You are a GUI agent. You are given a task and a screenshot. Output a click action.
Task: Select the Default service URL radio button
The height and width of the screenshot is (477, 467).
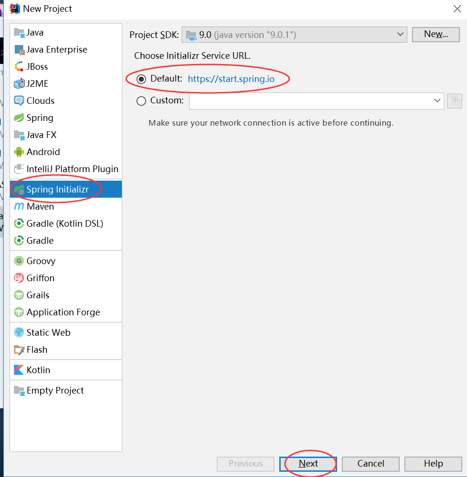point(141,79)
